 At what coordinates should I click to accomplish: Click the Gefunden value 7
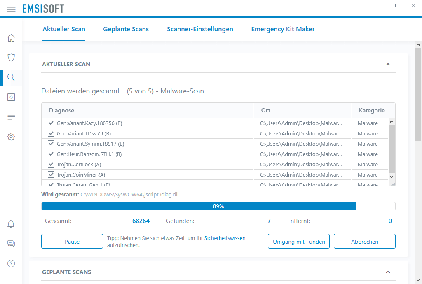pos(269,221)
